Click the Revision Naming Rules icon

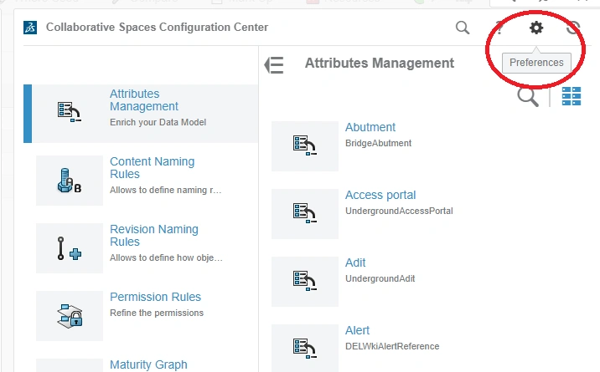pyautogui.click(x=70, y=248)
